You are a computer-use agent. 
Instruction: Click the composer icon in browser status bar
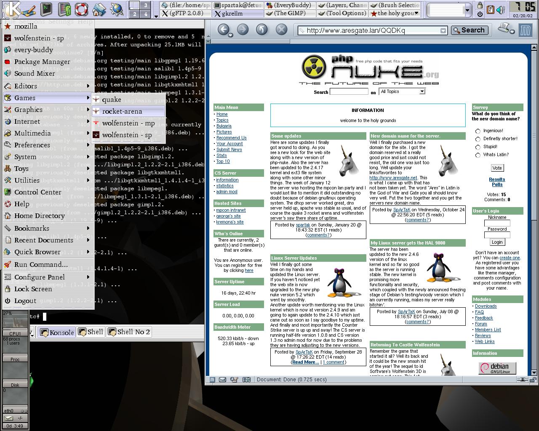tap(234, 380)
